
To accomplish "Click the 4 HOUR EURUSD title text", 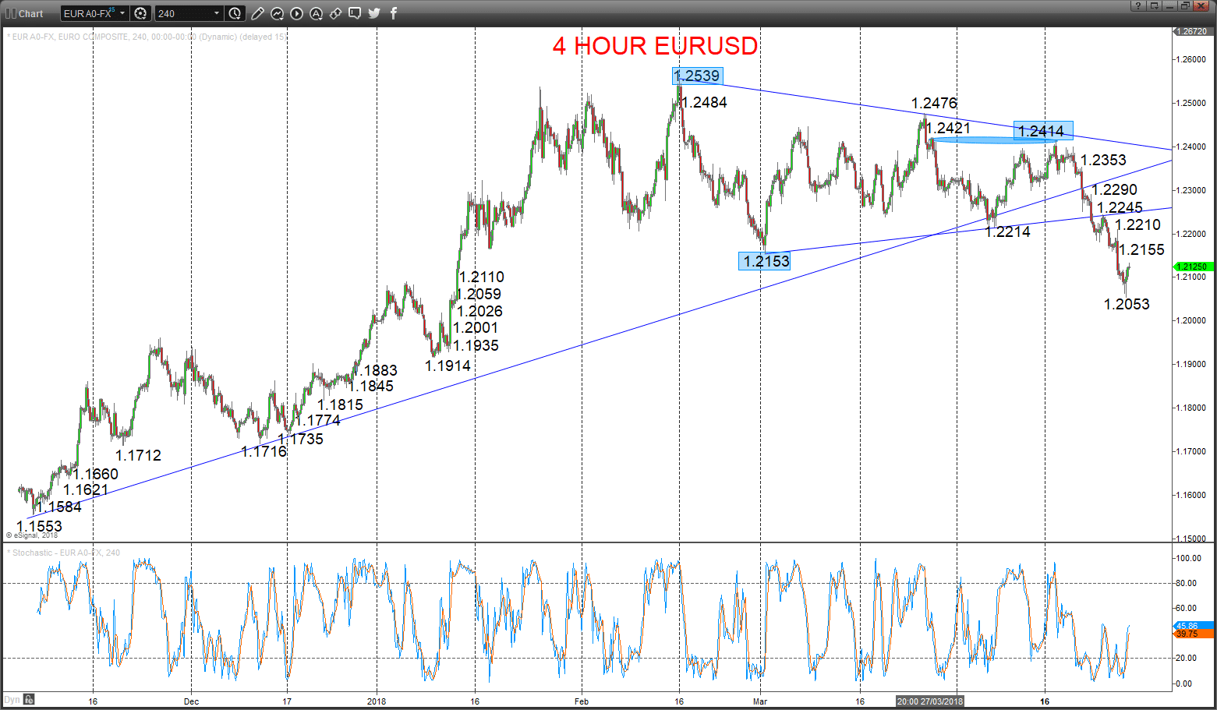I will pyautogui.click(x=655, y=46).
